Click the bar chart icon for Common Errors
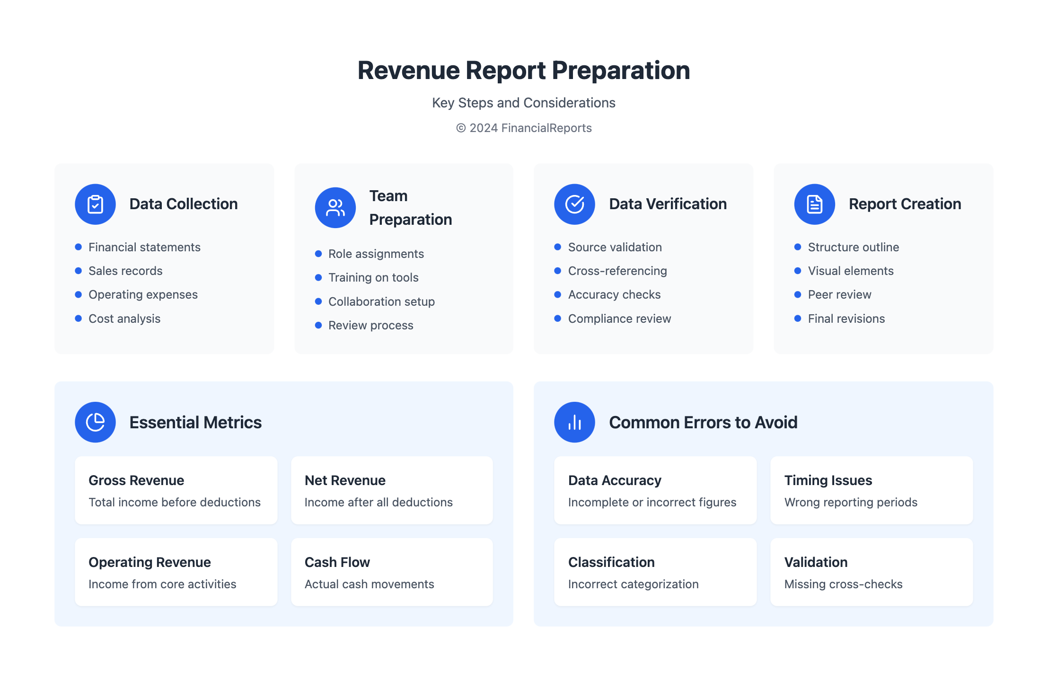The width and height of the screenshot is (1048, 681). (x=574, y=422)
